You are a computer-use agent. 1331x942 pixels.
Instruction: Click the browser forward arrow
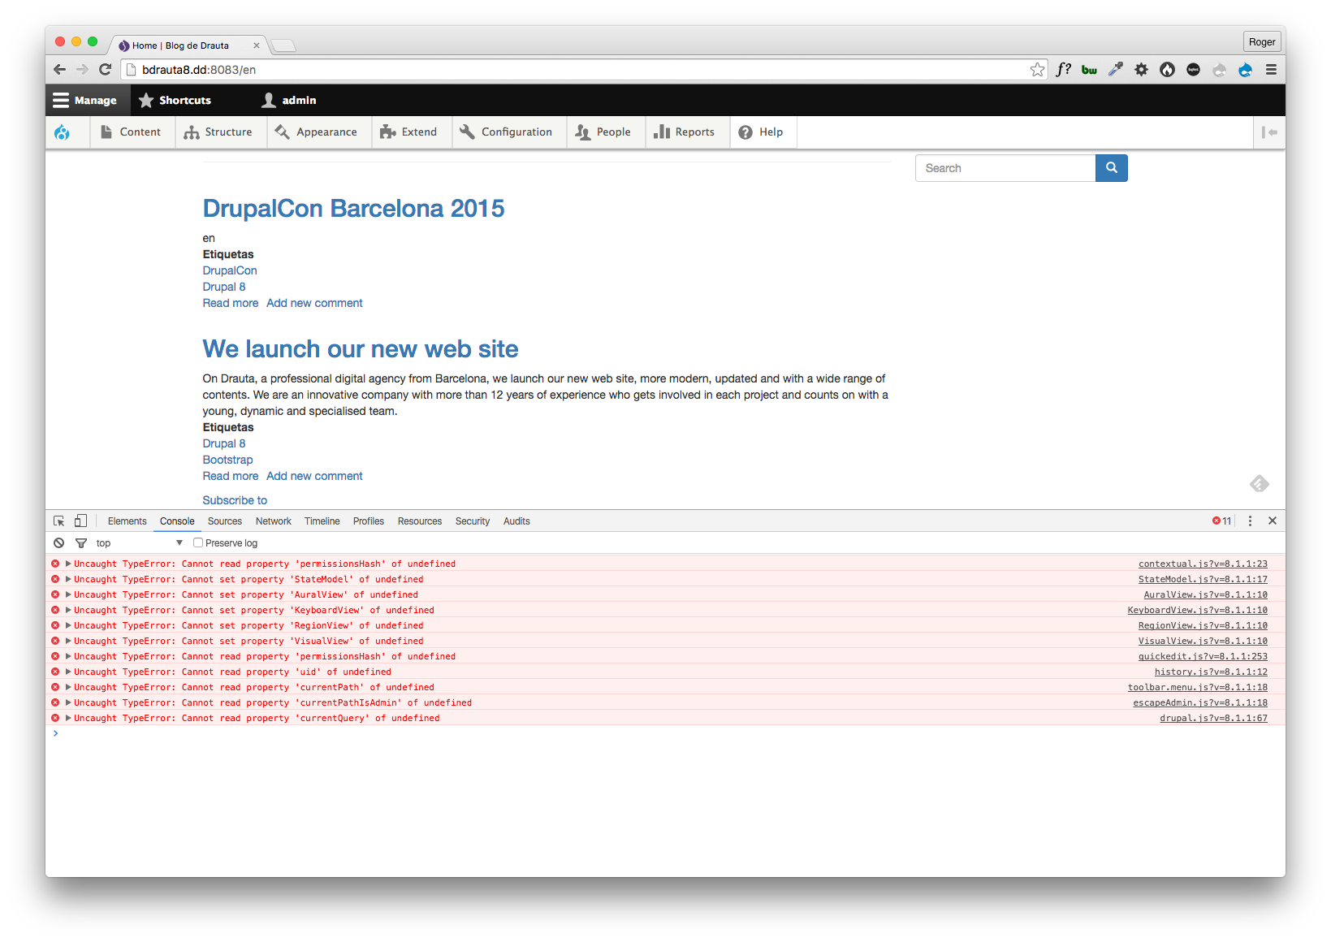(82, 70)
